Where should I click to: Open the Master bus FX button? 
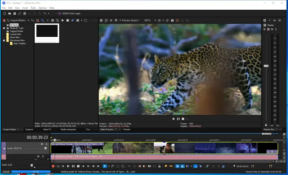click(x=264, y=29)
